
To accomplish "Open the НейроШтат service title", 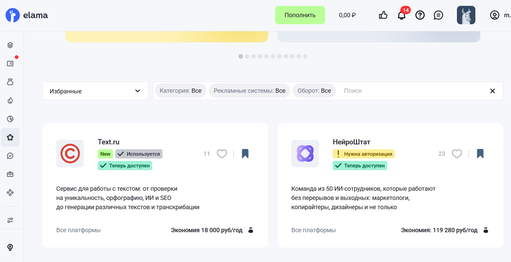I will pyautogui.click(x=351, y=142).
